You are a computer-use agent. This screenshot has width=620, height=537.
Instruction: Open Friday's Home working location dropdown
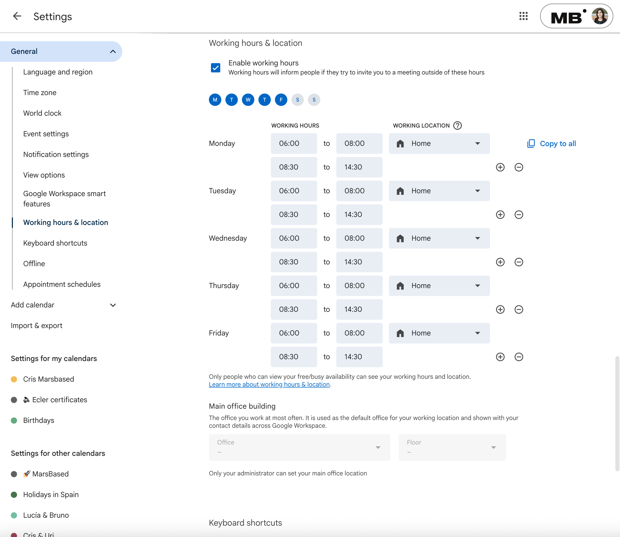(439, 333)
